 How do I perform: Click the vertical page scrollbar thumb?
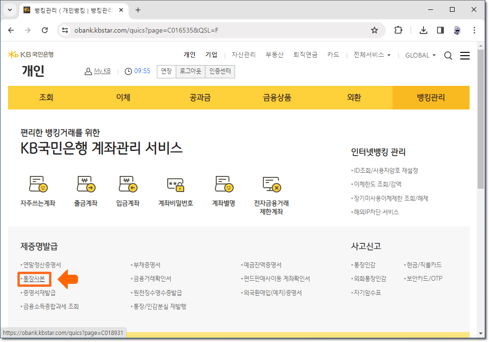click(x=481, y=119)
